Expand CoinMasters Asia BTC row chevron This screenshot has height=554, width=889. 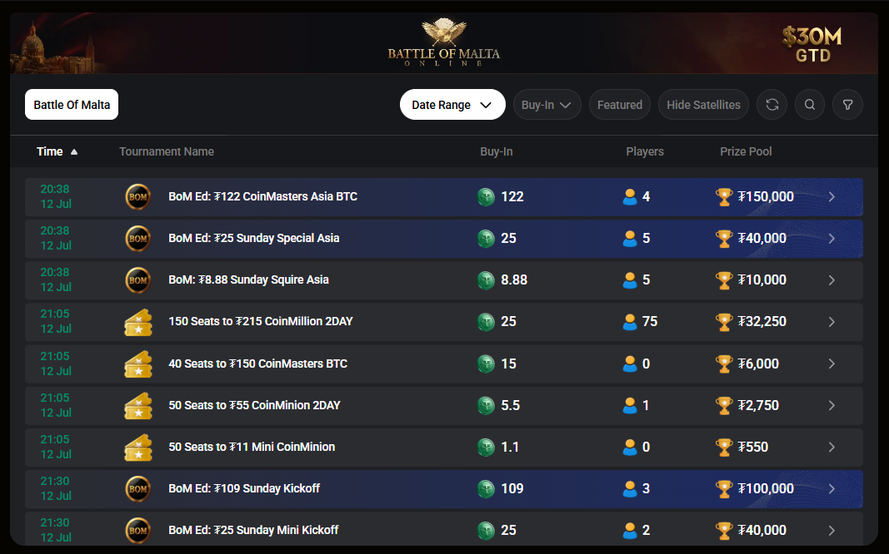[x=832, y=197]
